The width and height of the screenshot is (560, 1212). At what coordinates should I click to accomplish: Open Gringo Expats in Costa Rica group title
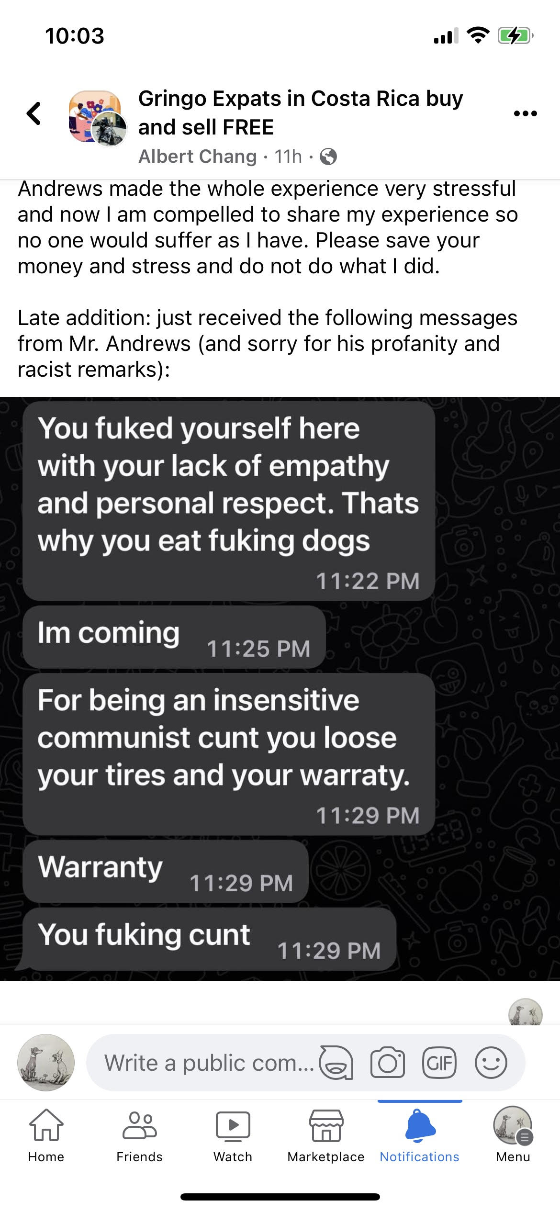point(301,112)
